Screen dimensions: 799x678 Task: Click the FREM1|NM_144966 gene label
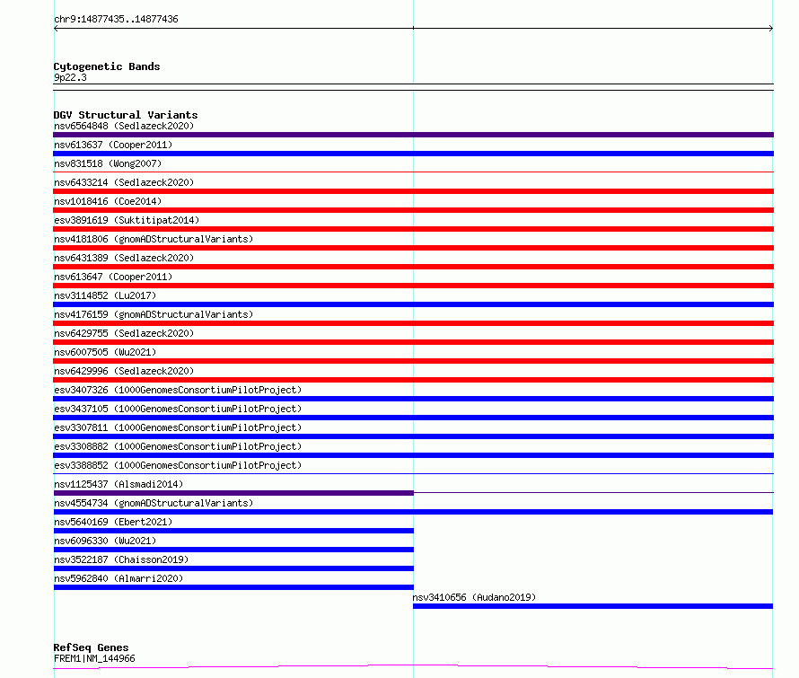[94, 658]
